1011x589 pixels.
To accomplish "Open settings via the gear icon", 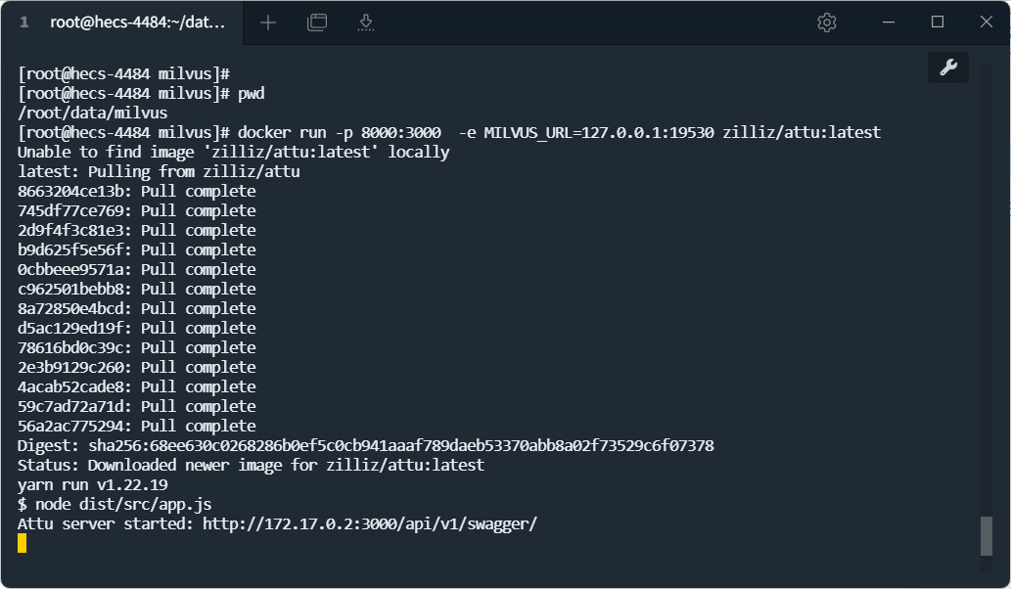I will [827, 23].
